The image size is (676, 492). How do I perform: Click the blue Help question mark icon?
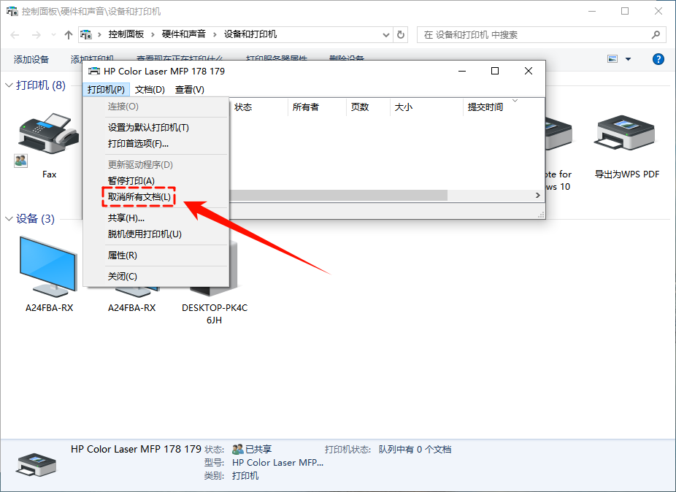coord(658,59)
